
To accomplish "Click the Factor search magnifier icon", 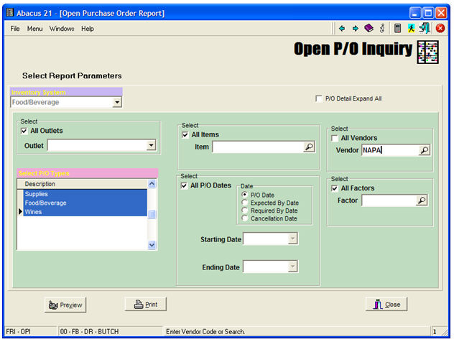I will coord(422,202).
